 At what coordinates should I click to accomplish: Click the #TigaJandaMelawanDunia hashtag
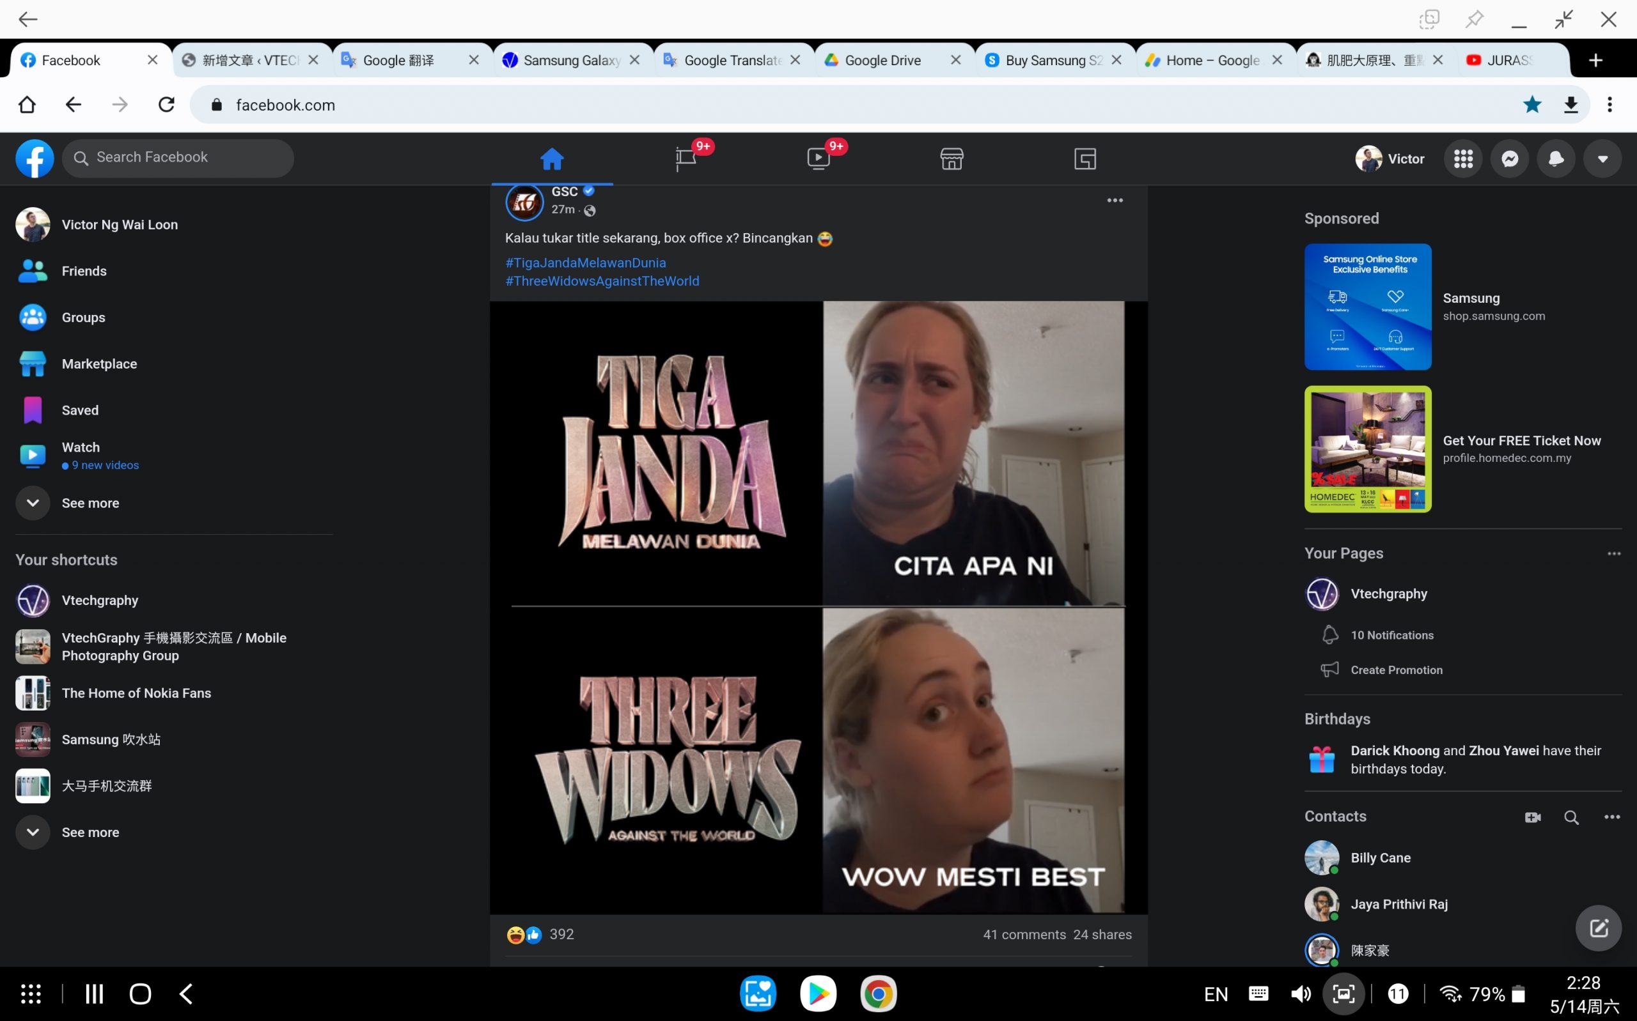tap(585, 263)
